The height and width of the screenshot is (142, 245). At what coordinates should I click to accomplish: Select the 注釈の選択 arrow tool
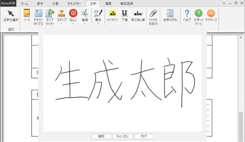point(11,16)
